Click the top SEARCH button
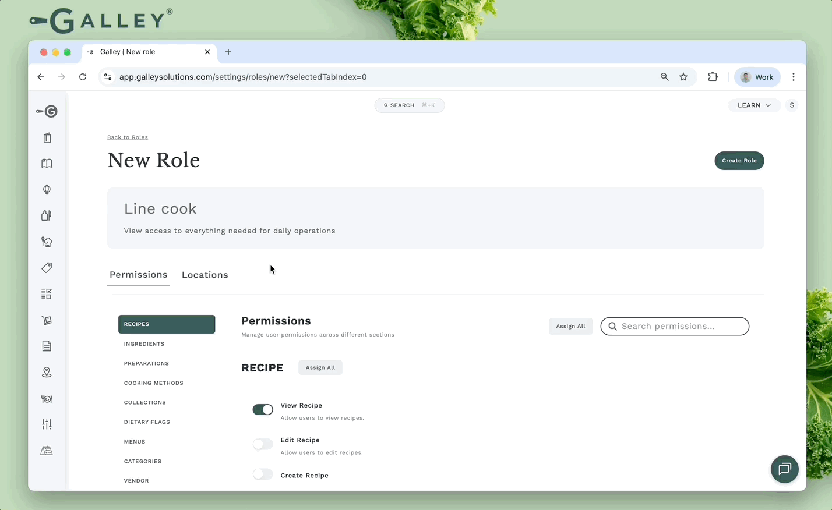Viewport: 832px width, 510px height. pos(410,105)
